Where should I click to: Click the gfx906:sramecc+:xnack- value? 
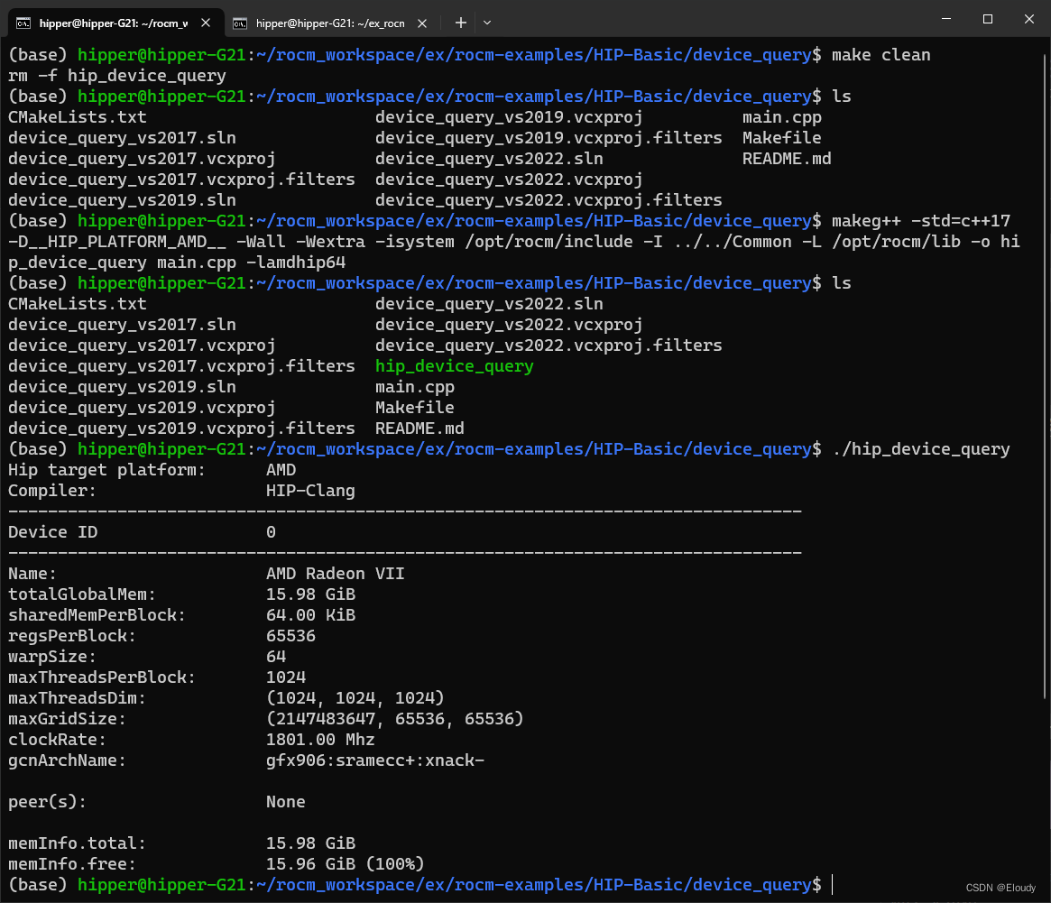click(x=375, y=760)
